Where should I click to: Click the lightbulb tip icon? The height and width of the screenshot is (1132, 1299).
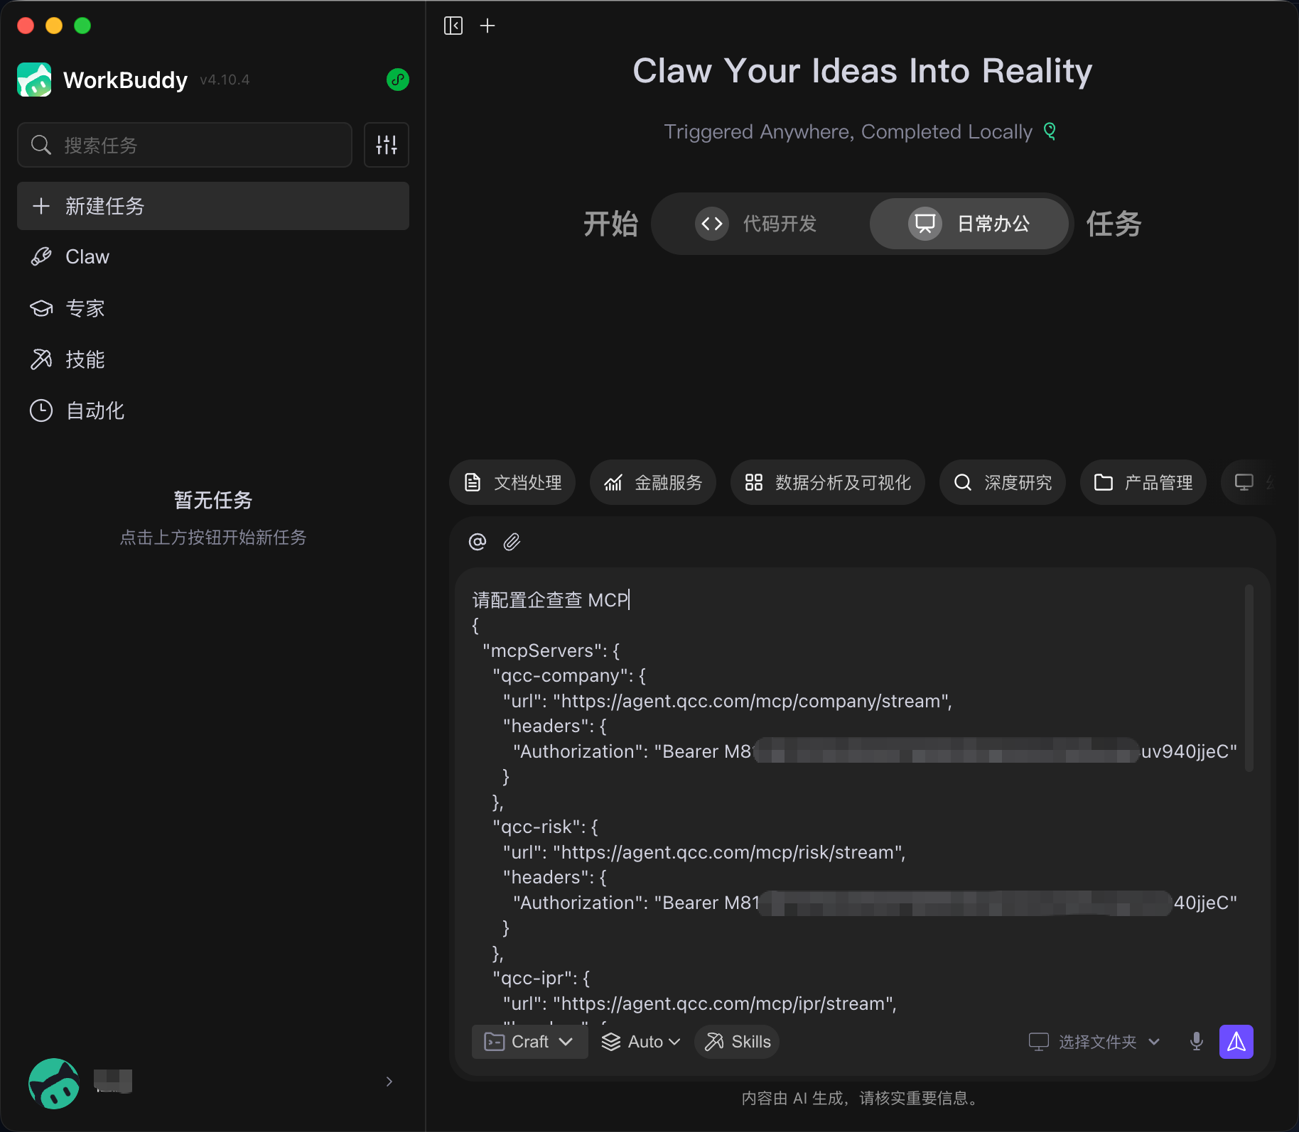coord(1050,131)
